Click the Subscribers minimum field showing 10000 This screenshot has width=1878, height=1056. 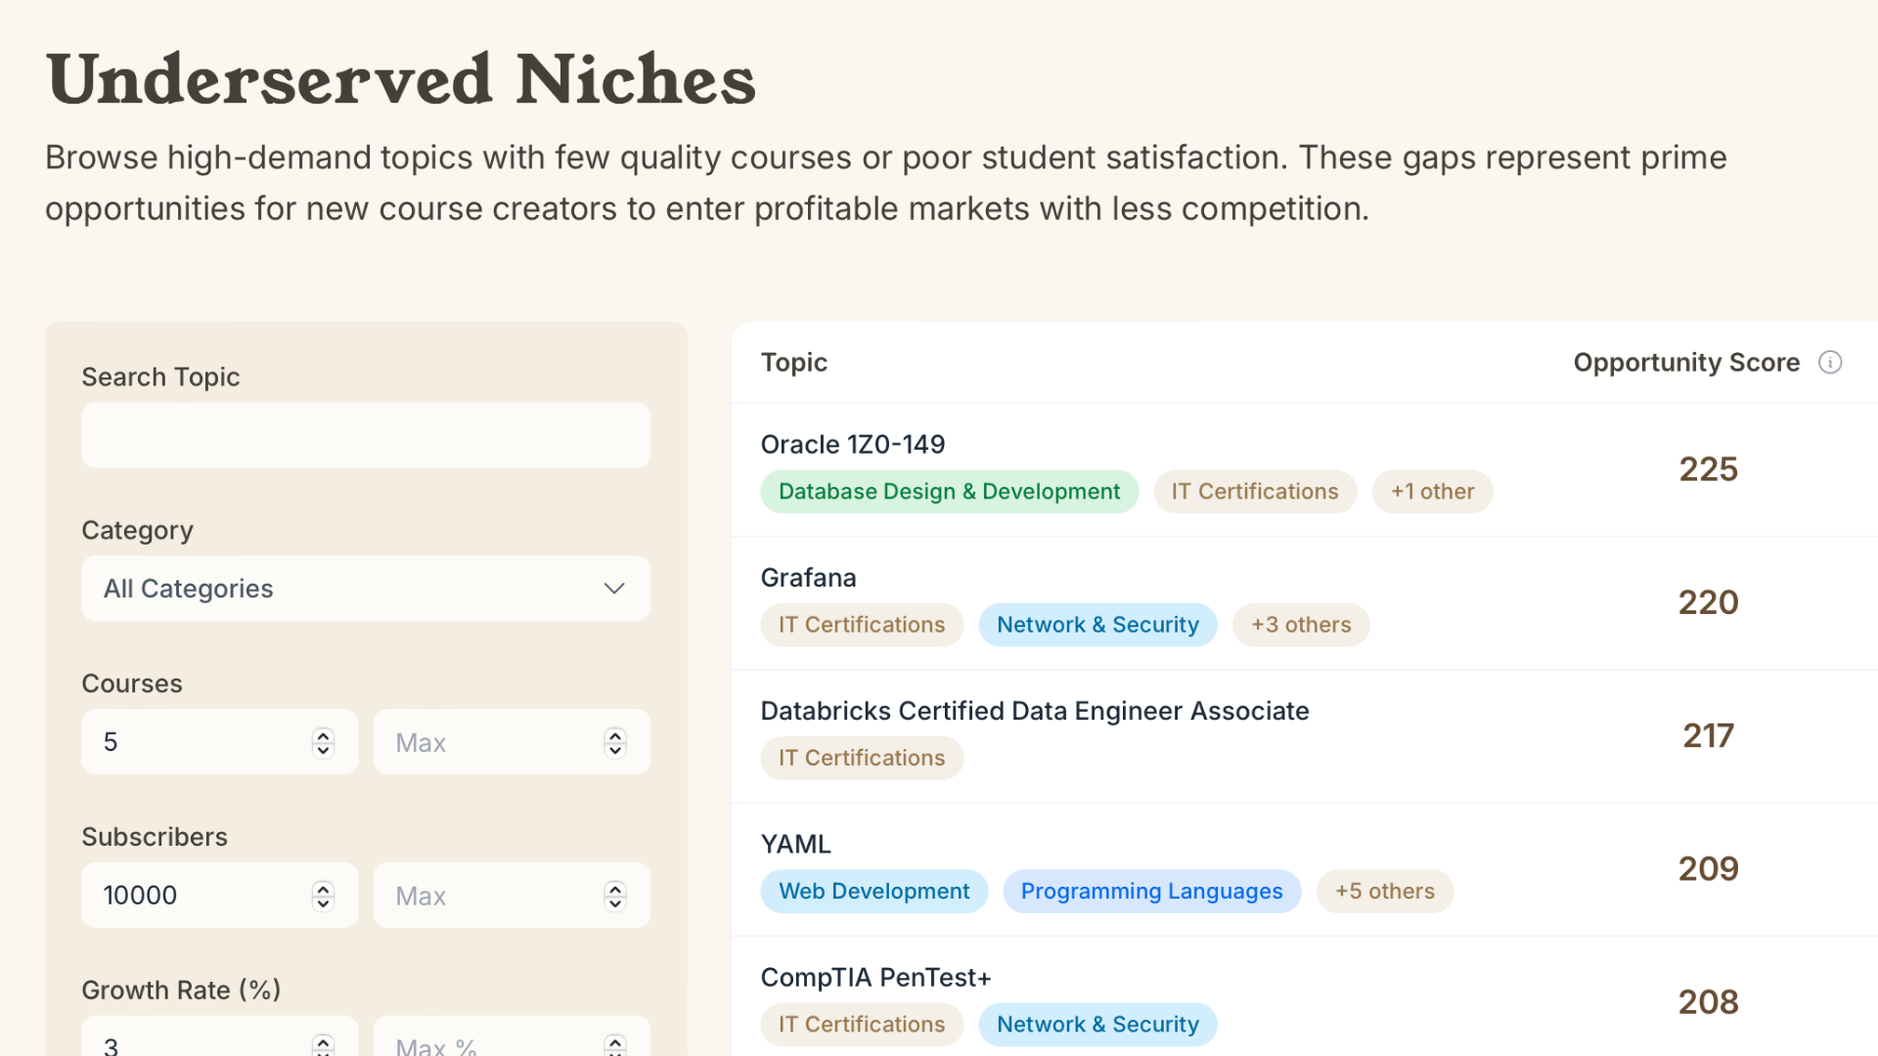coord(219,896)
